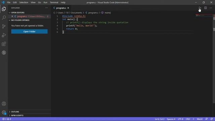Click the #include stdio.h line
This screenshot has height=121, width=215.
74,16
